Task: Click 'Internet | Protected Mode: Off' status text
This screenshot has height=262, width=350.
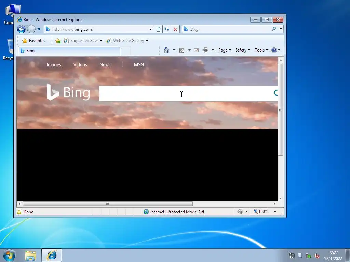Action: point(177,212)
